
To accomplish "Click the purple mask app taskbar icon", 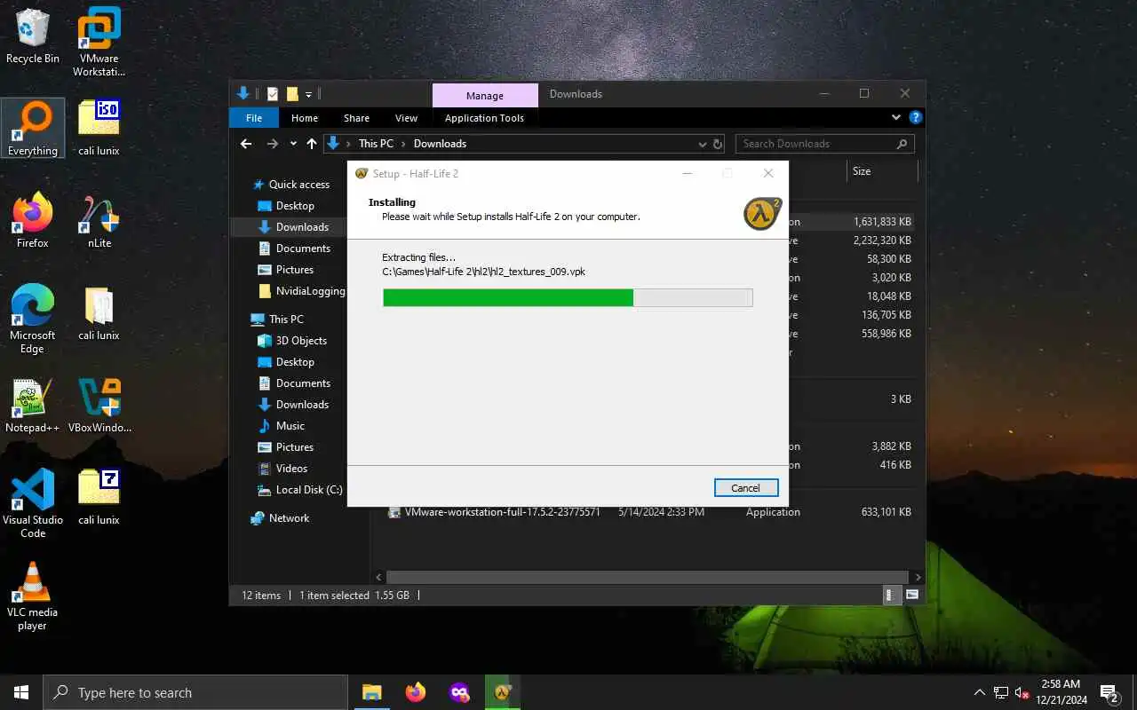I will tap(459, 692).
